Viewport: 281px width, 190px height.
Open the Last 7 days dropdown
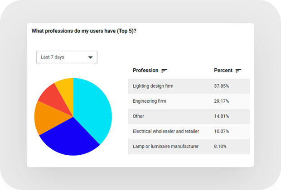67,57
